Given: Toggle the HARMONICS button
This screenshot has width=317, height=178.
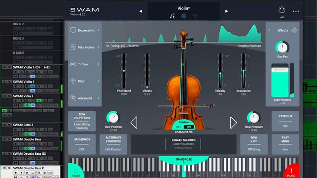Looking at the screenshot, I should point(82,144).
